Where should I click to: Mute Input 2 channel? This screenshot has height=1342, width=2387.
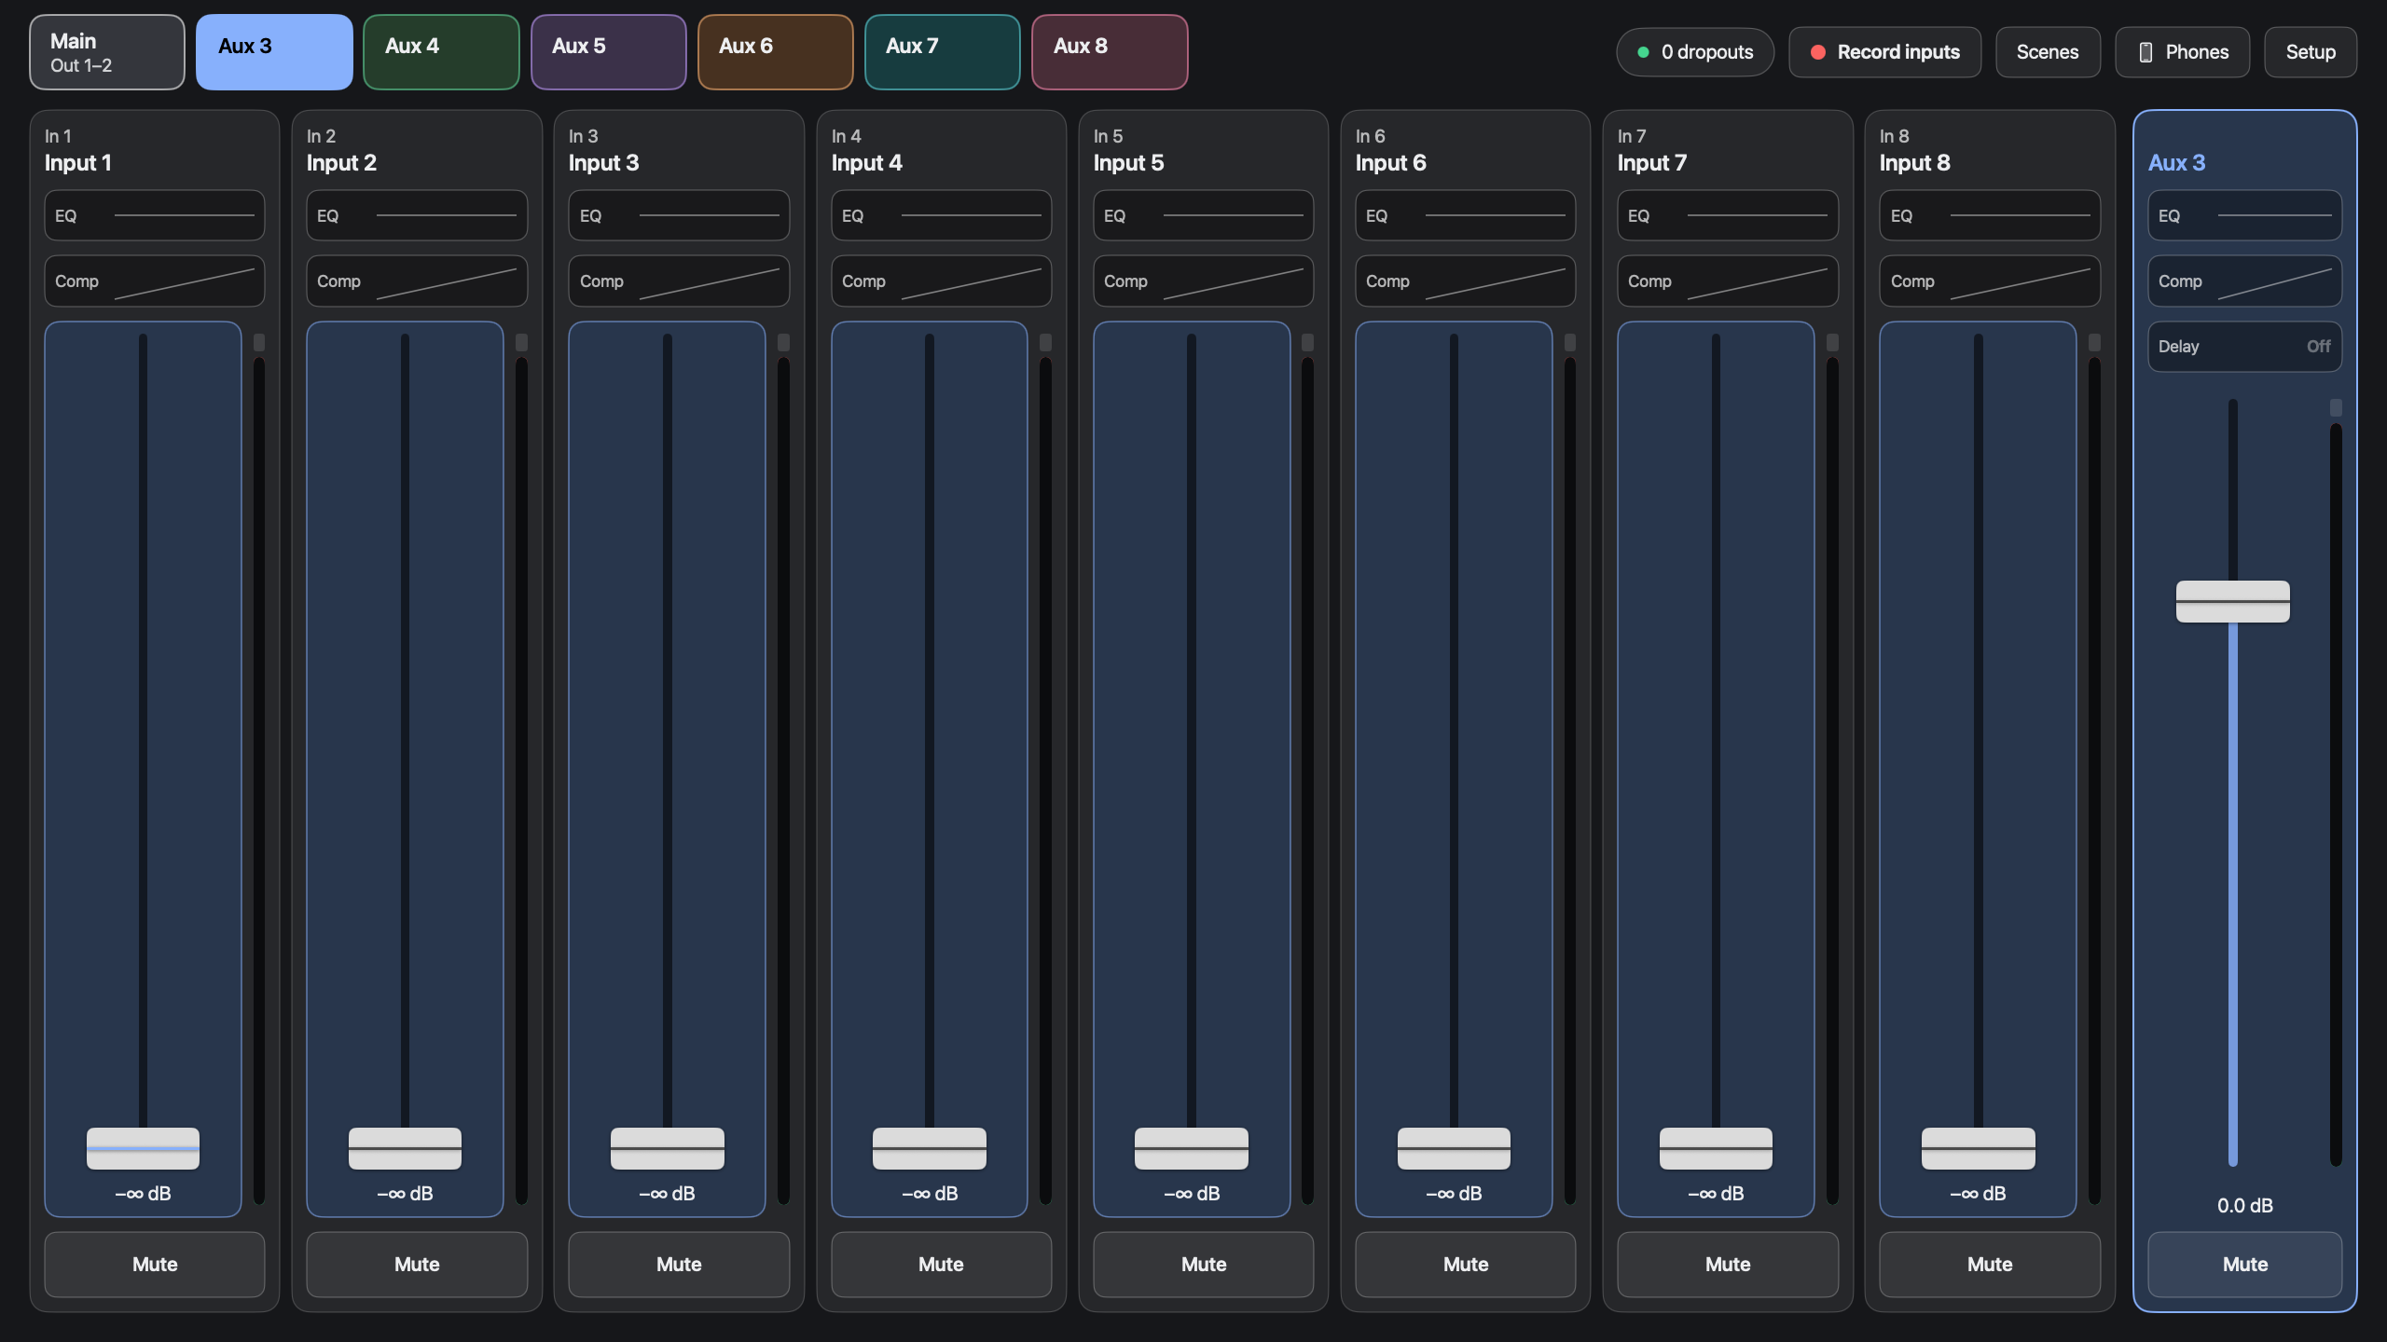pyautogui.click(x=417, y=1264)
